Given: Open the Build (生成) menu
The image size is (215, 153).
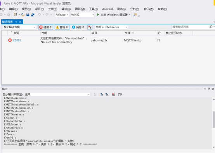Looking at the screenshot, I should coord(53,9).
